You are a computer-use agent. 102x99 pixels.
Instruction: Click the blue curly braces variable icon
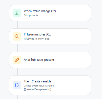pos(17,85)
